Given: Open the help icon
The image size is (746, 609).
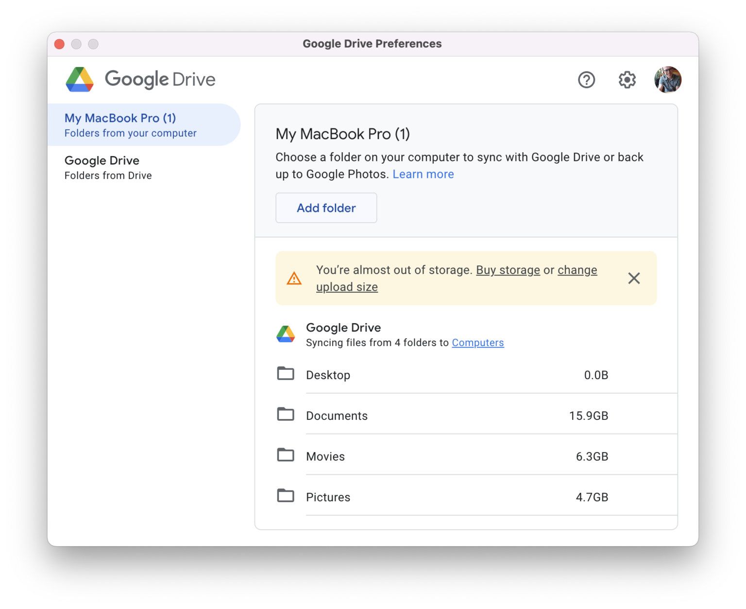Looking at the screenshot, I should coord(586,80).
